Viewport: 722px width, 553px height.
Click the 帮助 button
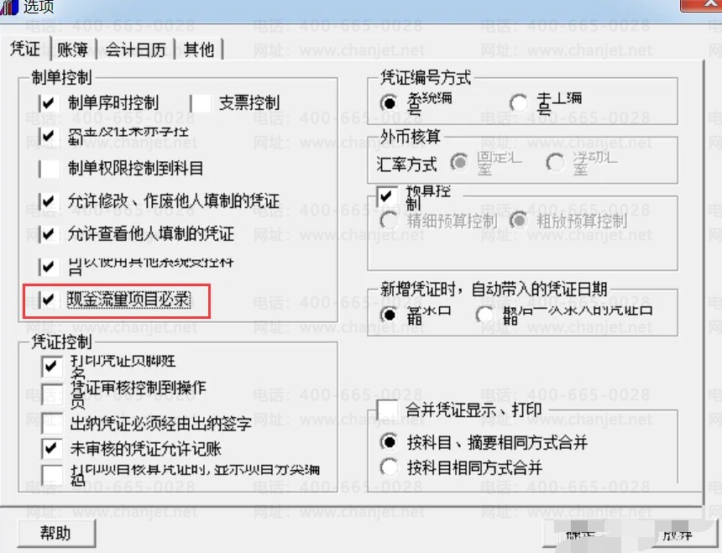[x=56, y=533]
